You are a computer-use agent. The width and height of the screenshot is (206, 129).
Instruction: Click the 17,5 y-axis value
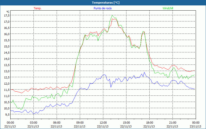(x=7, y=15)
